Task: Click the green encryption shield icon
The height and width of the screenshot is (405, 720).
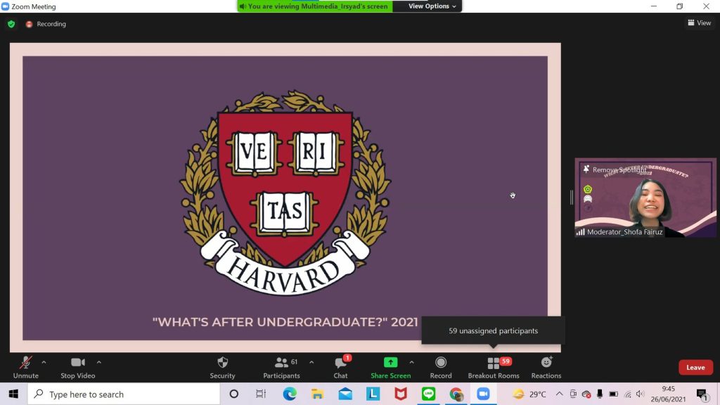Action: pos(11,24)
